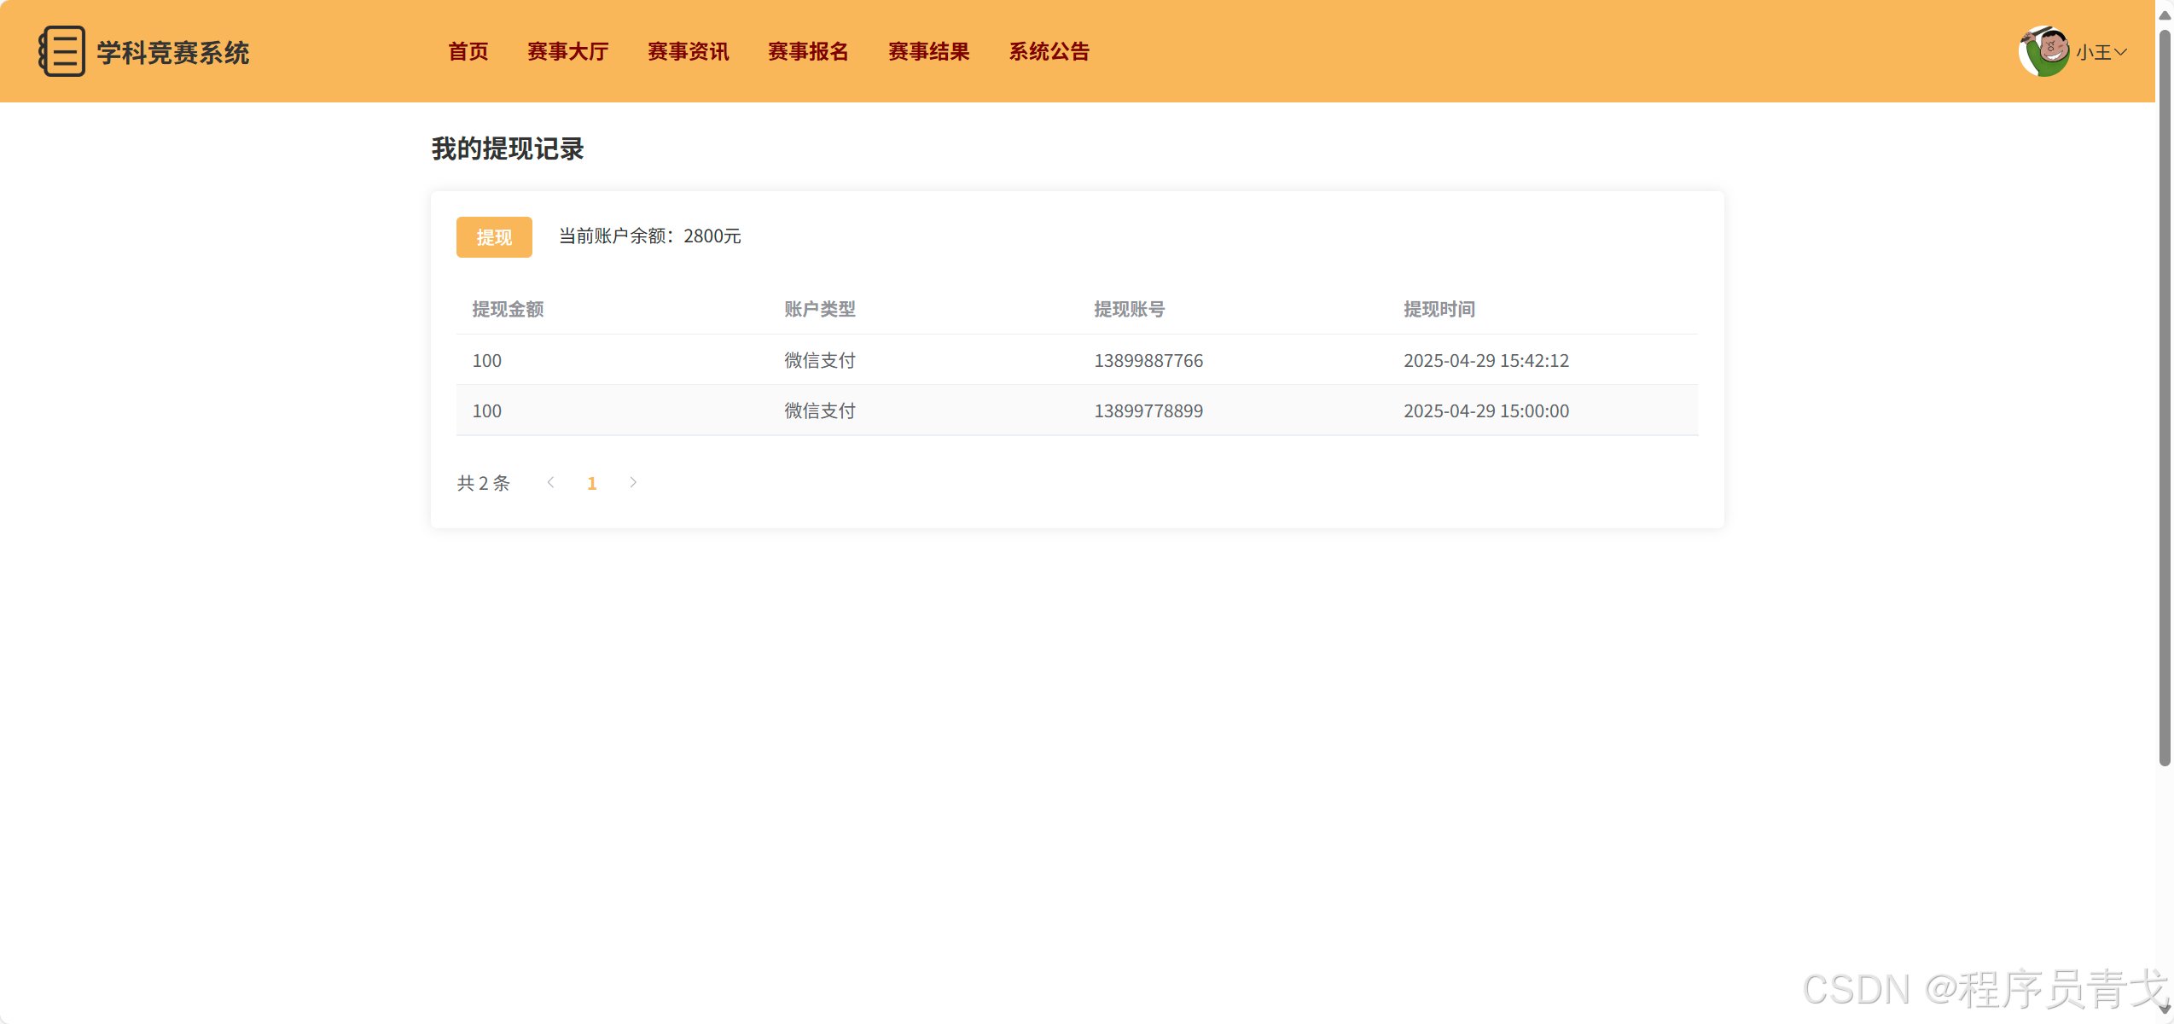Open the 赛事大厅 menu item
Image resolution: width=2174 pixels, height=1024 pixels.
click(567, 52)
